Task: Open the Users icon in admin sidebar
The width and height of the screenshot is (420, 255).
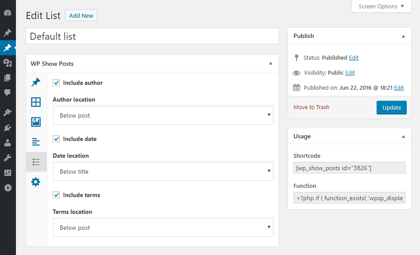Action: 8,143
